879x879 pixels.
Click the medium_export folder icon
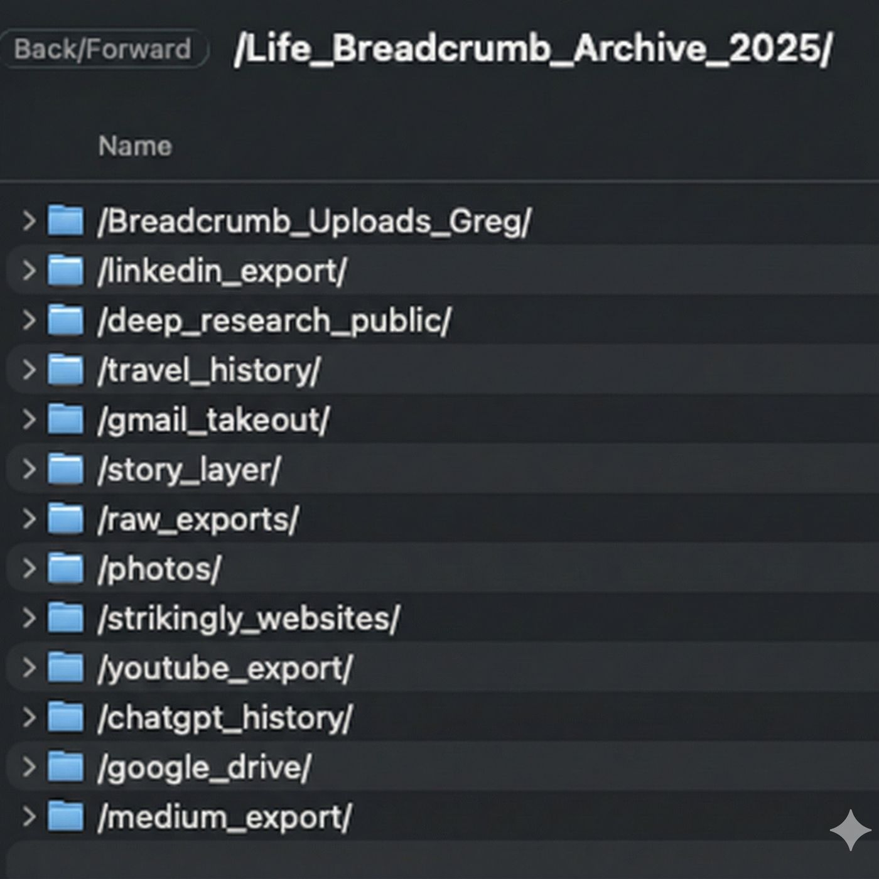(66, 816)
